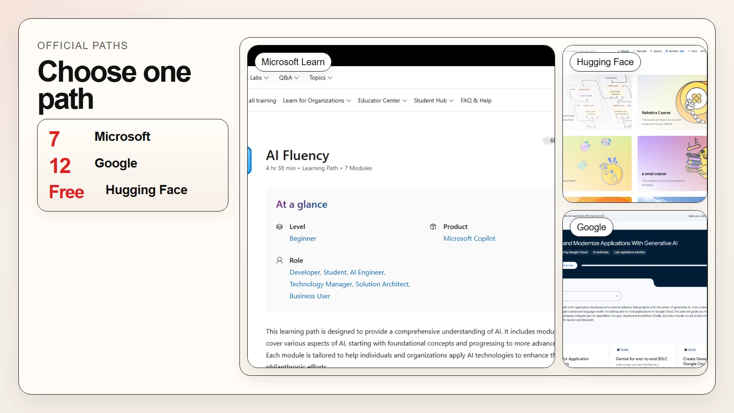The image size is (734, 413).
Task: Open the 'a smol course' card
Action: point(672,163)
